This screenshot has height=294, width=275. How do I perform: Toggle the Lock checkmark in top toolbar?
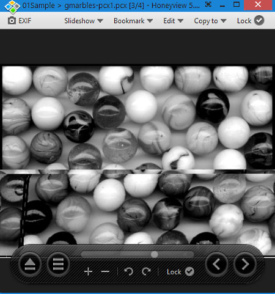point(259,21)
